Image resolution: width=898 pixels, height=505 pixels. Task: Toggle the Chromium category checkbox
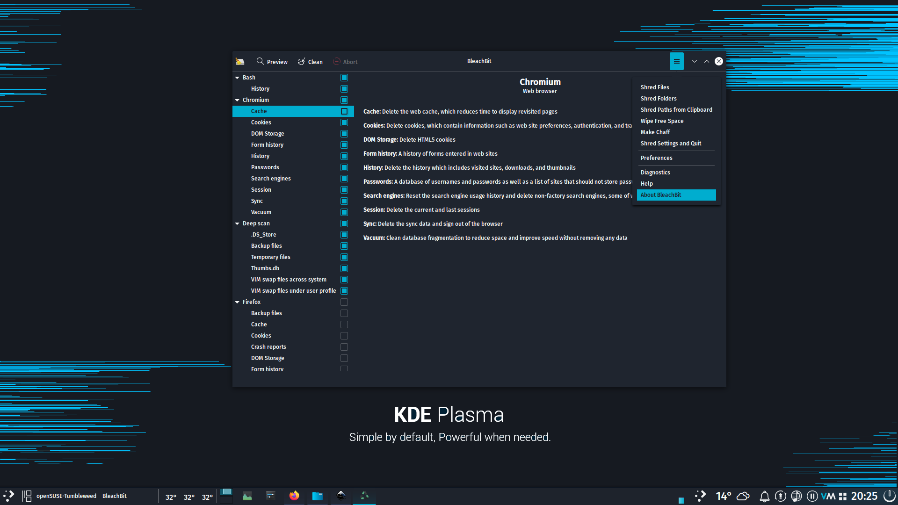coord(344,100)
